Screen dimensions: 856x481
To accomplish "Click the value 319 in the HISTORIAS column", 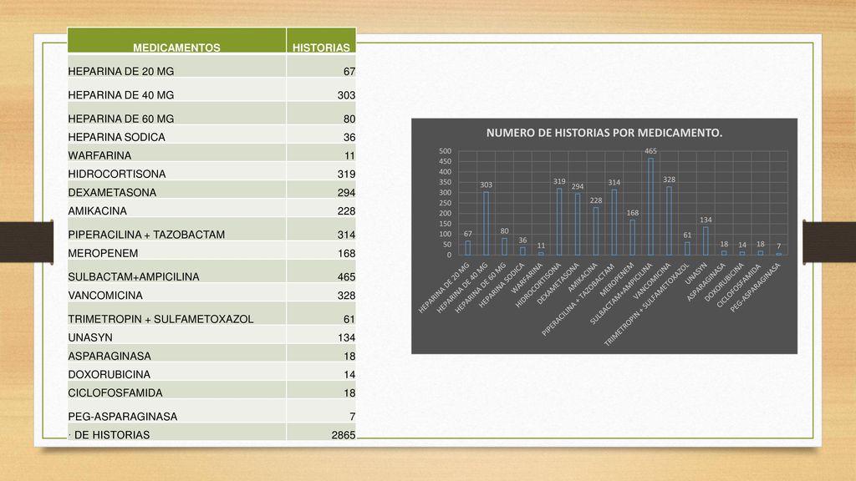I will [x=347, y=174].
